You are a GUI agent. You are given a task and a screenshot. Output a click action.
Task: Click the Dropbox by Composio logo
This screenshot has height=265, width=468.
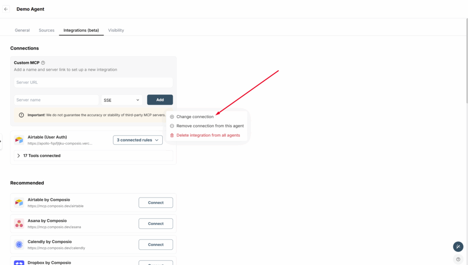19,262
